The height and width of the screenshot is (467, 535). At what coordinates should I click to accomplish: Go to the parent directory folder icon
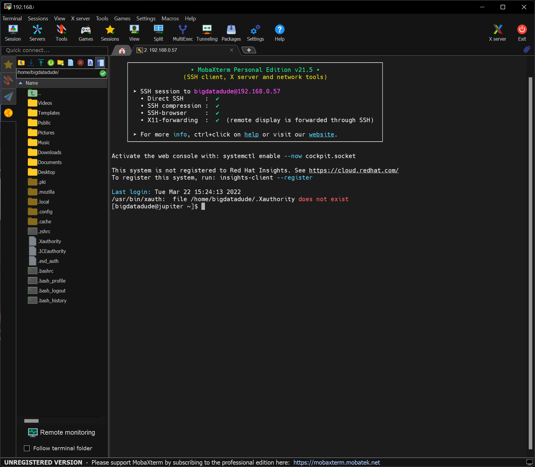click(x=21, y=63)
